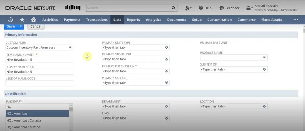Open the Payments menu
This screenshot has width=305, height=131.
coord(72,20)
